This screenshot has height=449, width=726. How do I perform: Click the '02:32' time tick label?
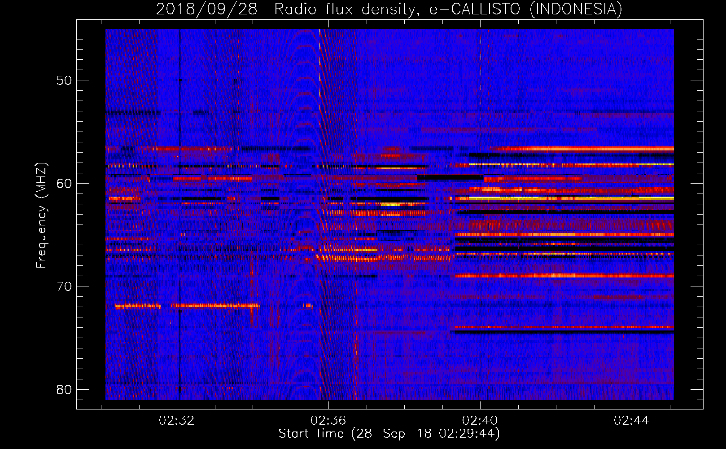pyautogui.click(x=177, y=421)
